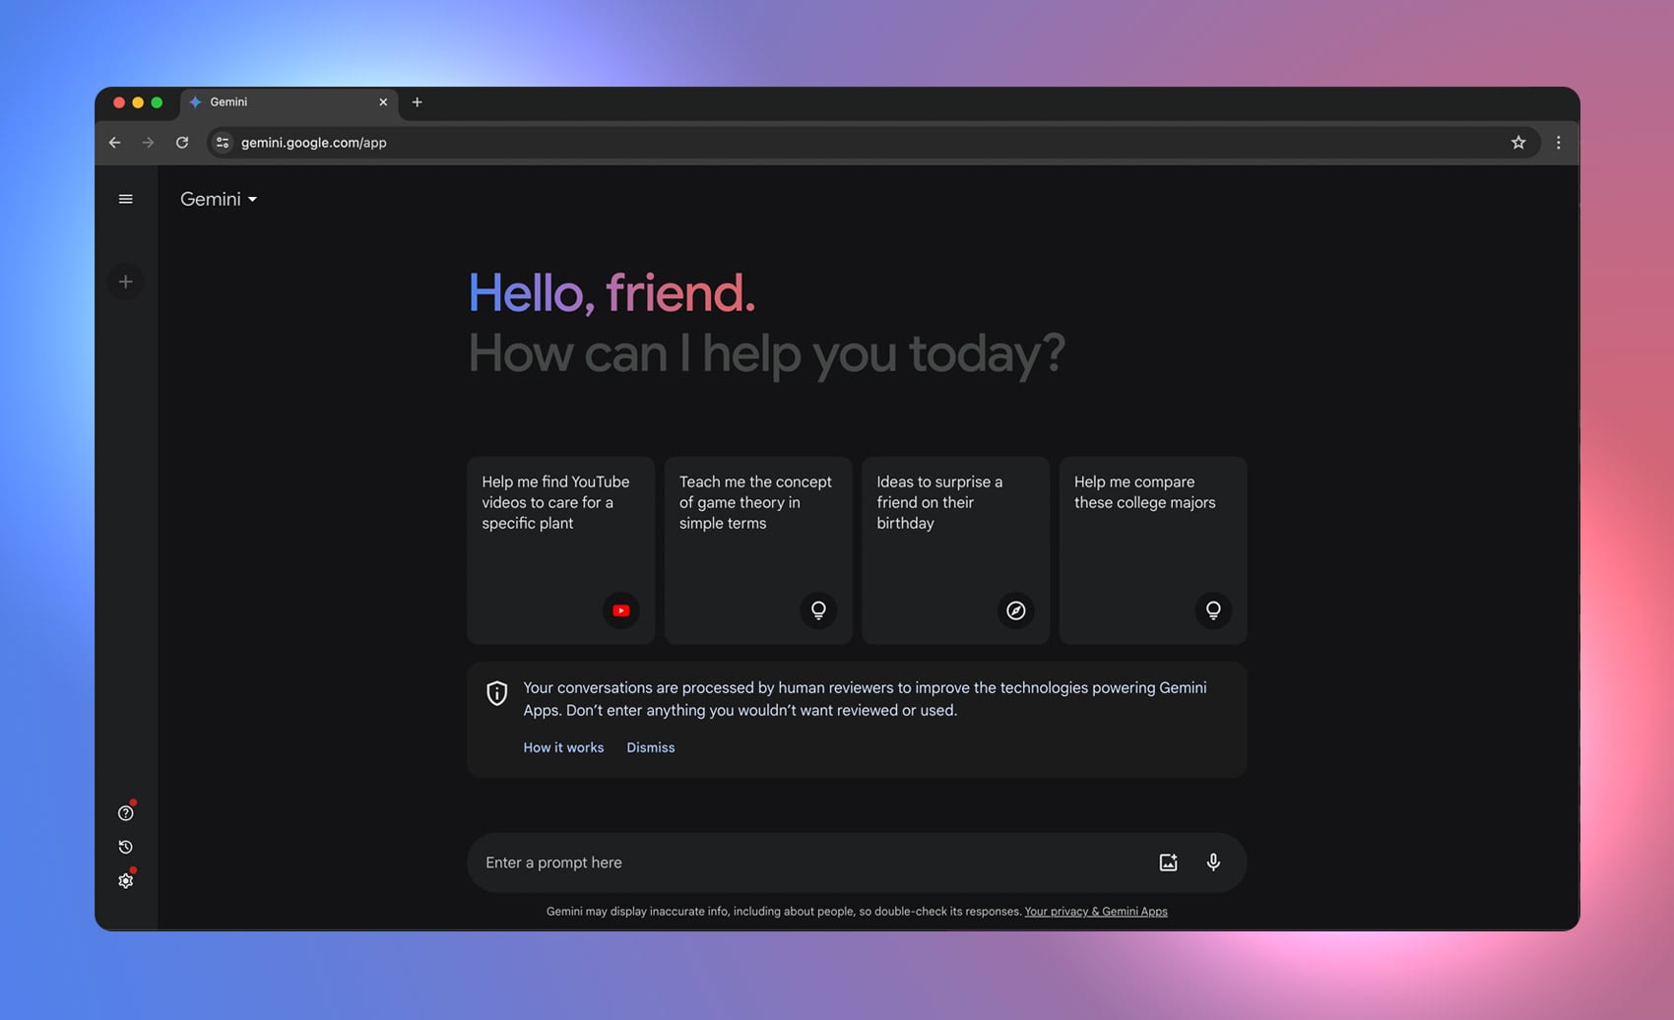Open the hamburger main menu
The width and height of the screenshot is (1674, 1020).
[125, 199]
